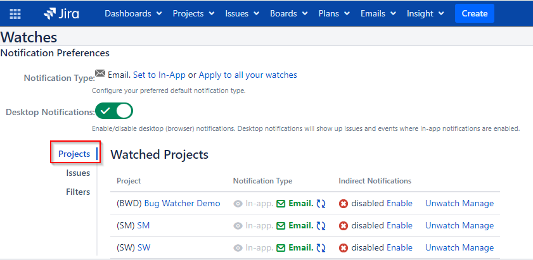Click the Create button
This screenshot has height=260, width=533.
point(475,13)
